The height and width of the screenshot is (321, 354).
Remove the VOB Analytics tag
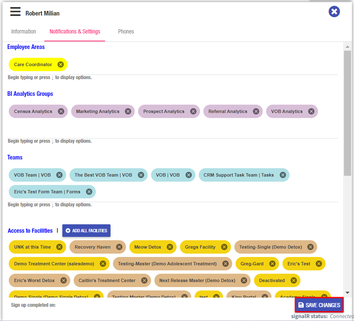(311, 111)
